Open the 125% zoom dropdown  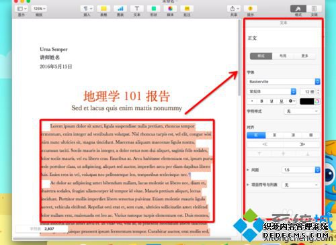click(39, 9)
